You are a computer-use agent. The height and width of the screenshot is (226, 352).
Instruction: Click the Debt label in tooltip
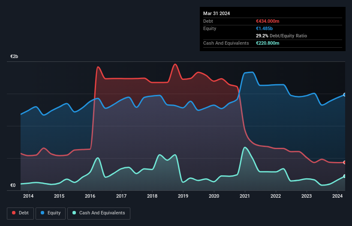[208, 21]
